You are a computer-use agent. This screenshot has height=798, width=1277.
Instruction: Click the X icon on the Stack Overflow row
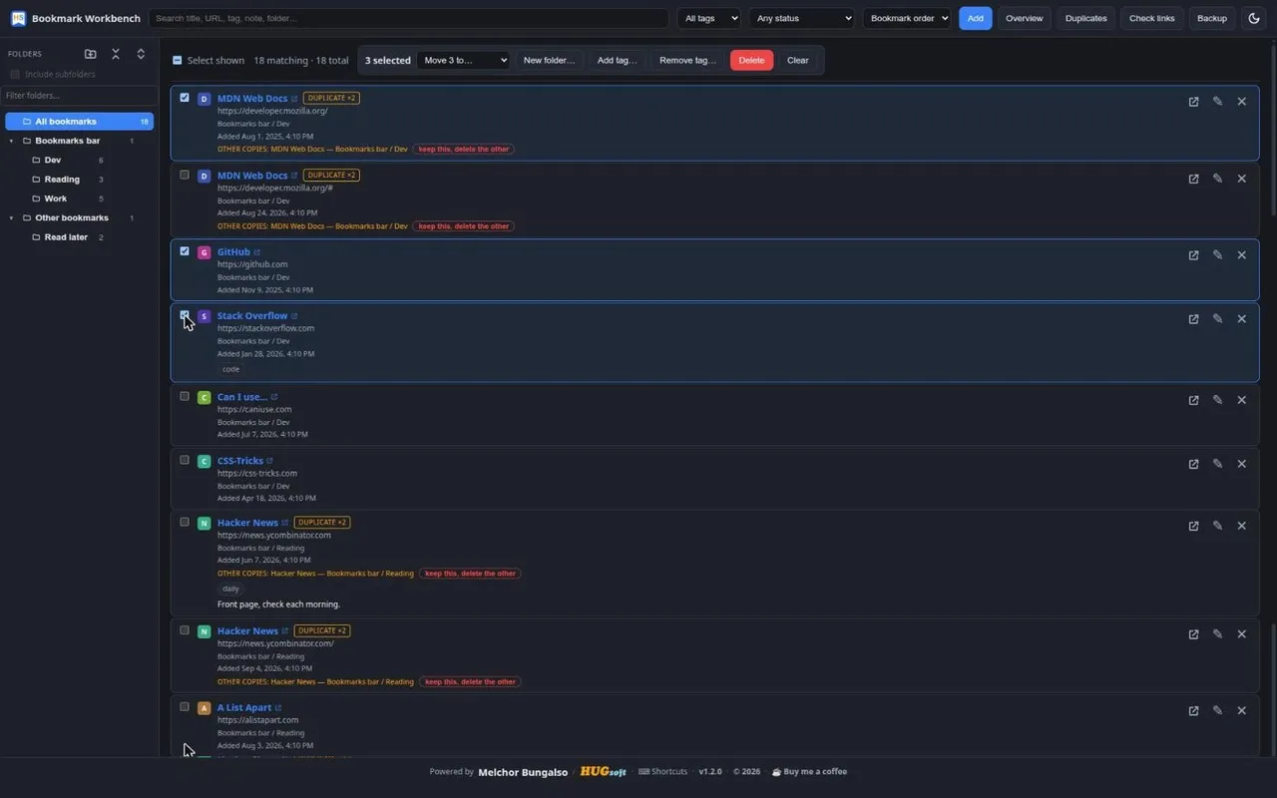[x=1241, y=319]
